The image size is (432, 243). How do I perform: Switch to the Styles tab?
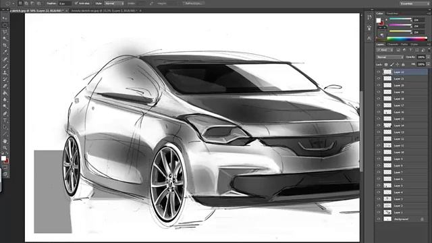414,44
